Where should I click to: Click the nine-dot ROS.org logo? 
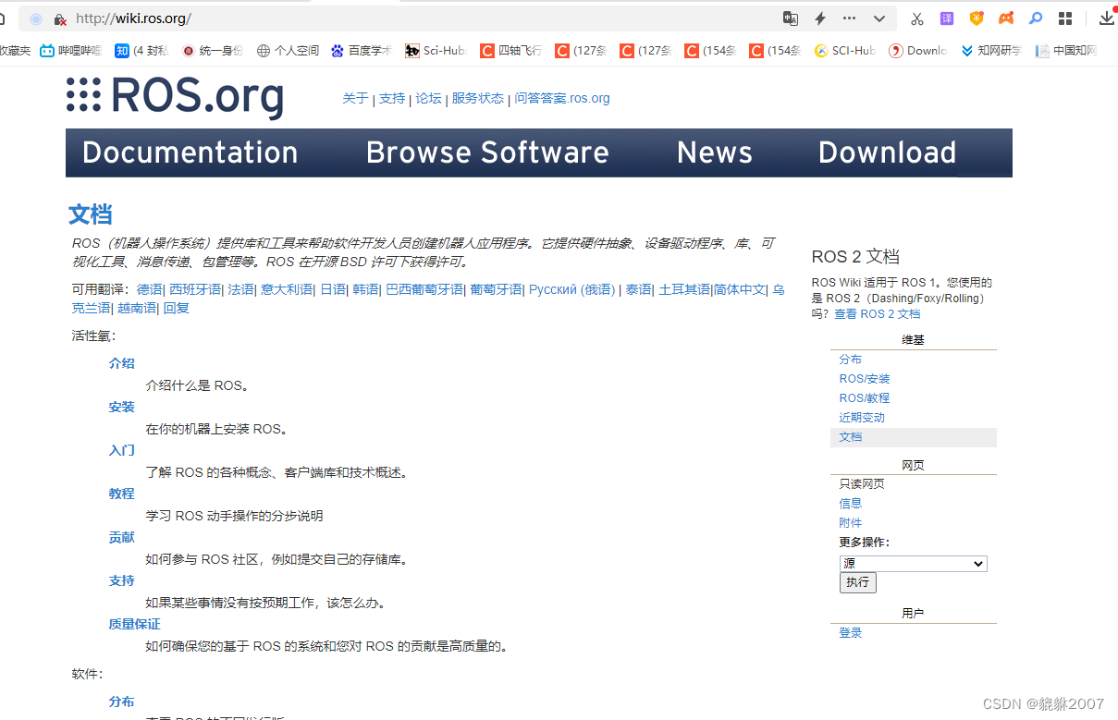pos(83,97)
